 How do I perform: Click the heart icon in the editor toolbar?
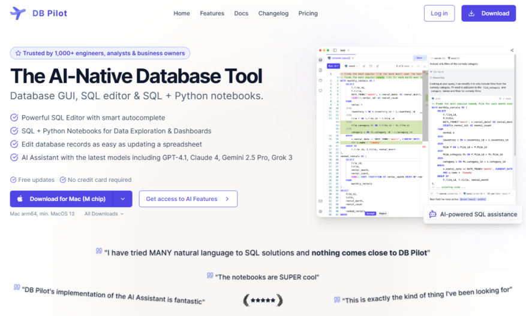click(371, 66)
